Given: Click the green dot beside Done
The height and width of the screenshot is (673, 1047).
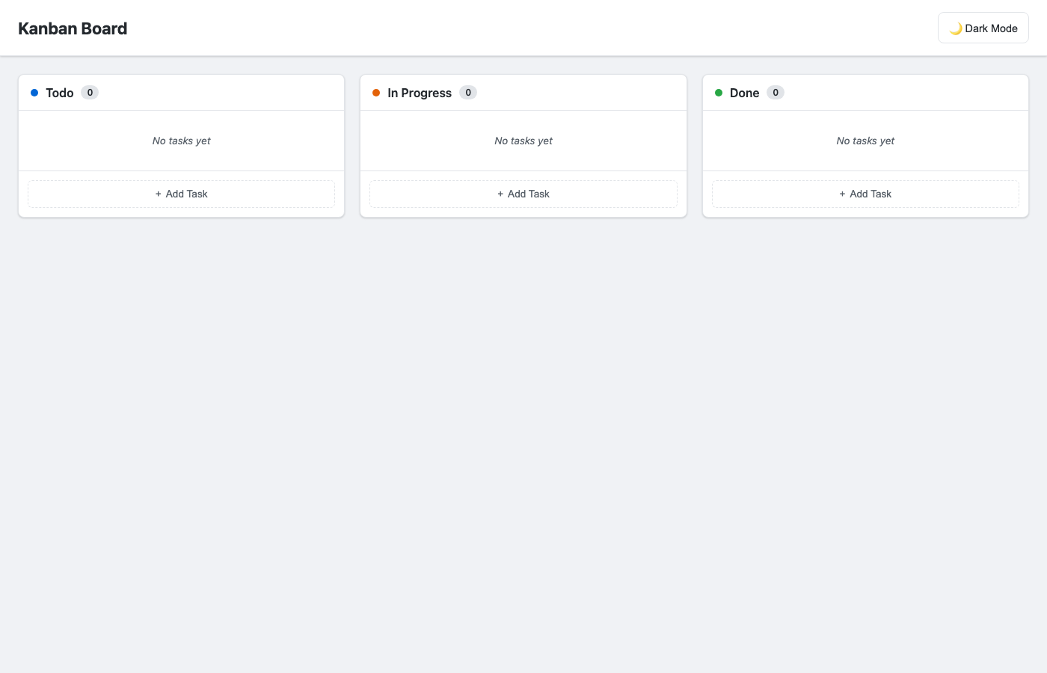Looking at the screenshot, I should (719, 93).
